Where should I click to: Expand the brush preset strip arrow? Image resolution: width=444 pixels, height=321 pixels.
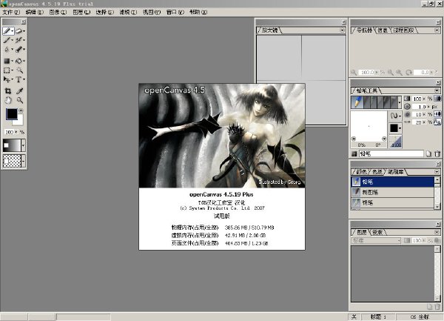tap(400, 102)
